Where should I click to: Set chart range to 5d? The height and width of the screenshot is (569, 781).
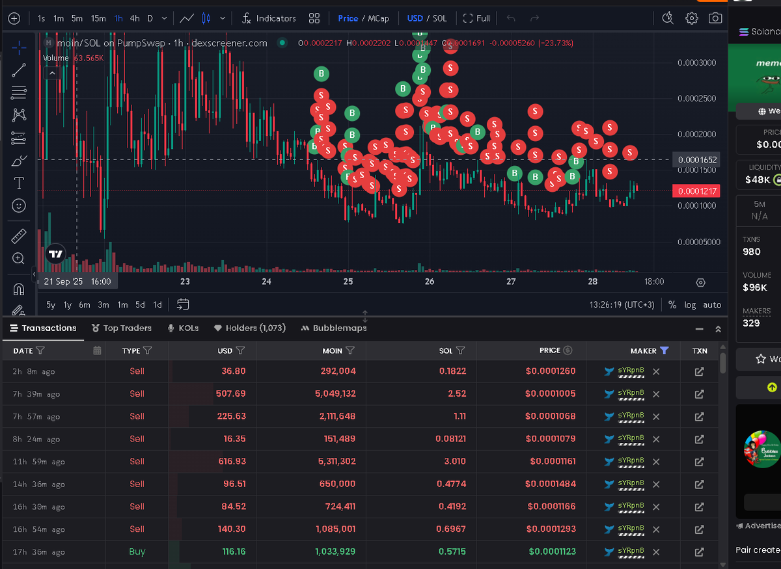pyautogui.click(x=140, y=304)
